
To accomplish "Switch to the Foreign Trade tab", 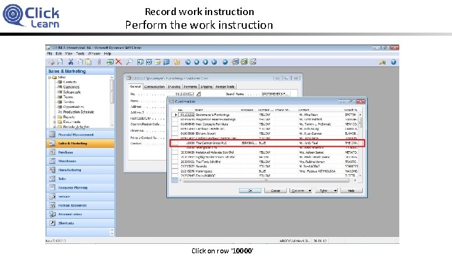I will (225, 87).
